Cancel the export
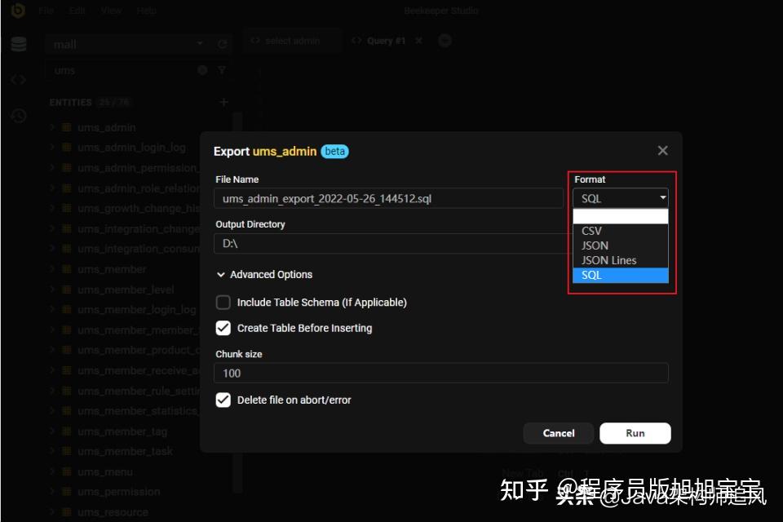Image resolution: width=783 pixels, height=522 pixels. (x=558, y=433)
